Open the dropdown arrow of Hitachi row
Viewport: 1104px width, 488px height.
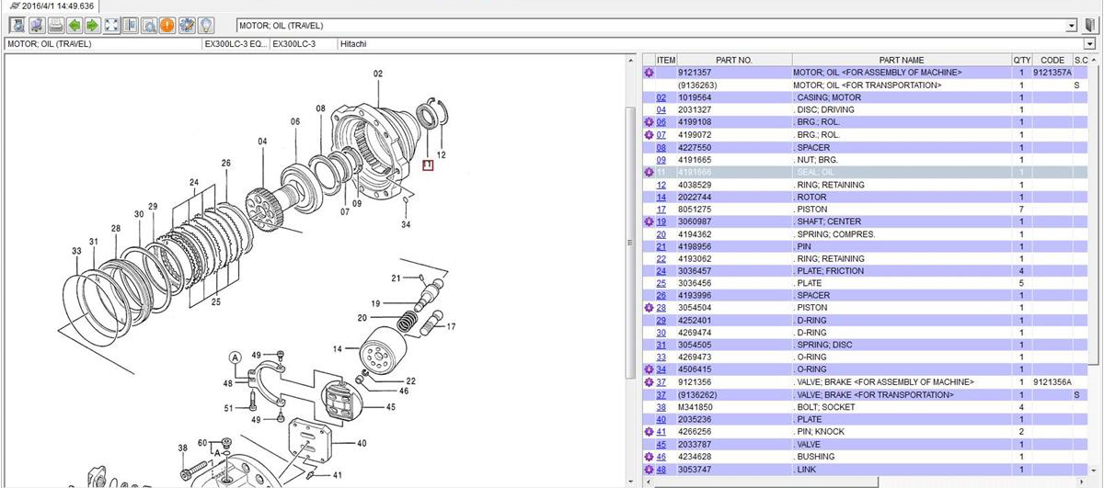click(x=1090, y=43)
